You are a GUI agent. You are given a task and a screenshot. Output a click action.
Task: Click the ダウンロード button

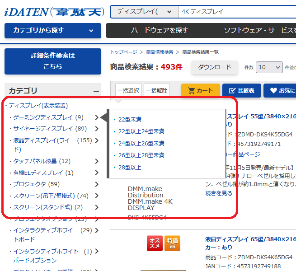[x=214, y=67]
